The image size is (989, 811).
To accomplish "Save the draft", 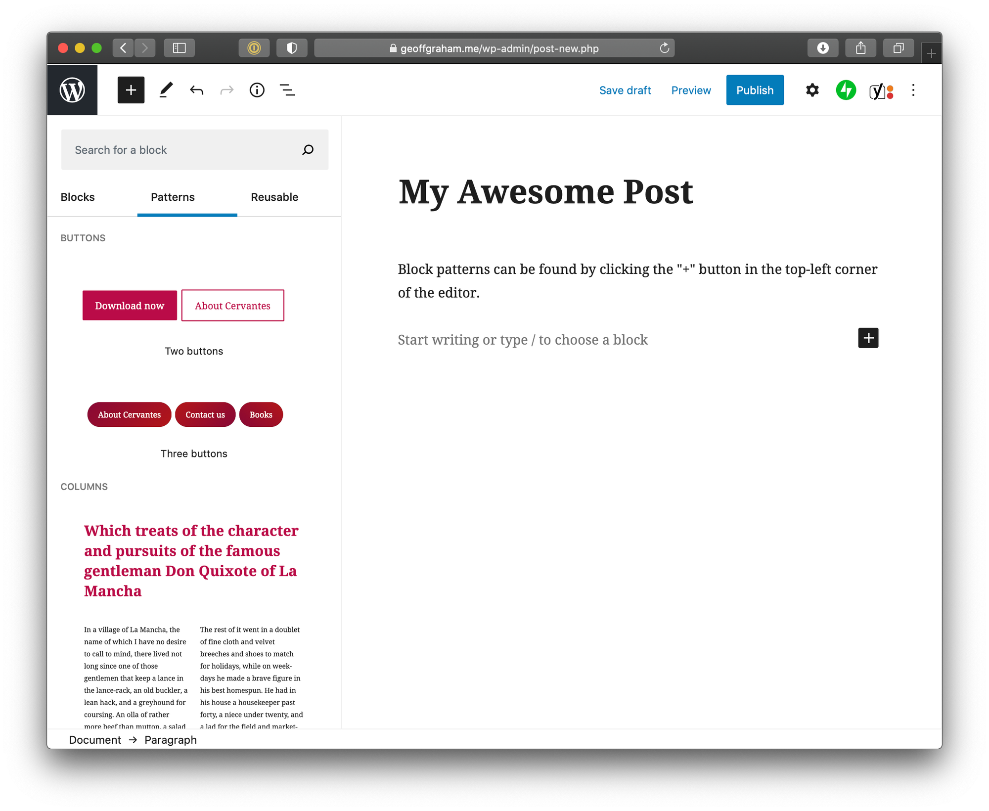I will click(625, 90).
